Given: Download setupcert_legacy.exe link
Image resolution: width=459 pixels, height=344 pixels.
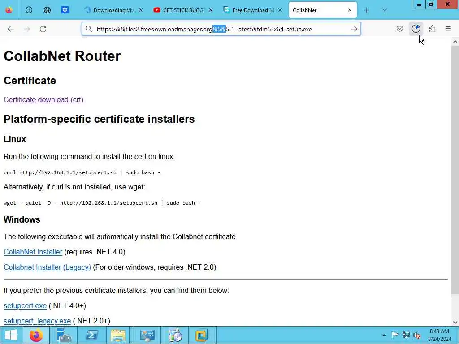Looking at the screenshot, I should pos(37,321).
